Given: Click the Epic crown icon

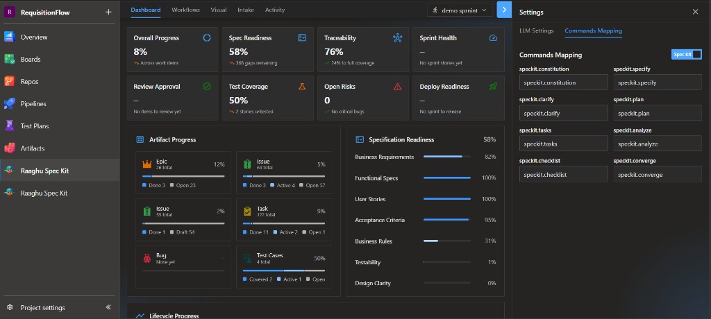Looking at the screenshot, I should [x=147, y=164].
